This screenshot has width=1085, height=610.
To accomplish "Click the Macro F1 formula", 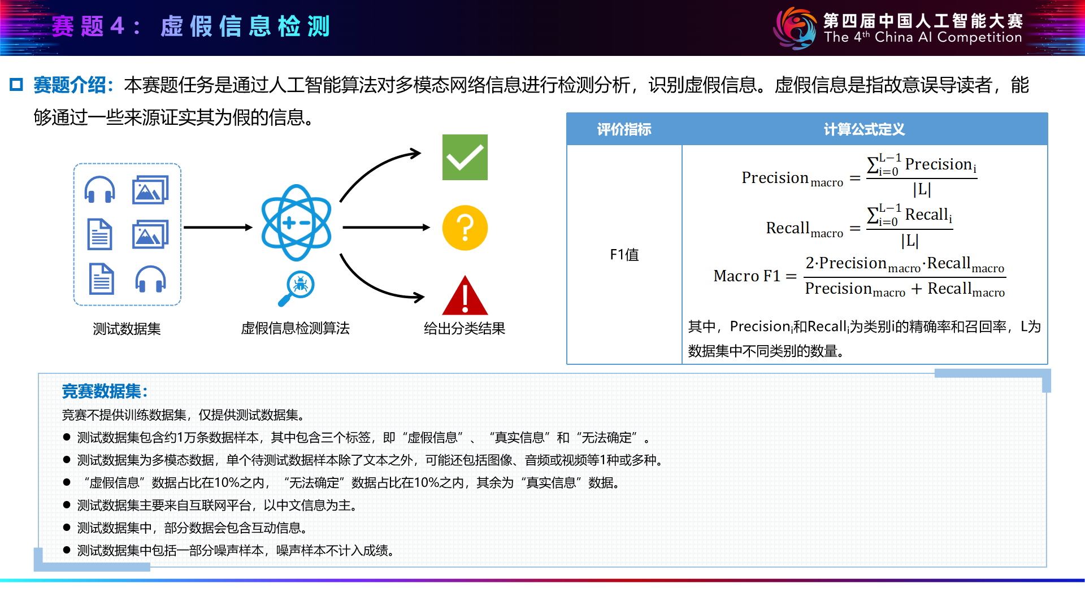I will [x=860, y=276].
